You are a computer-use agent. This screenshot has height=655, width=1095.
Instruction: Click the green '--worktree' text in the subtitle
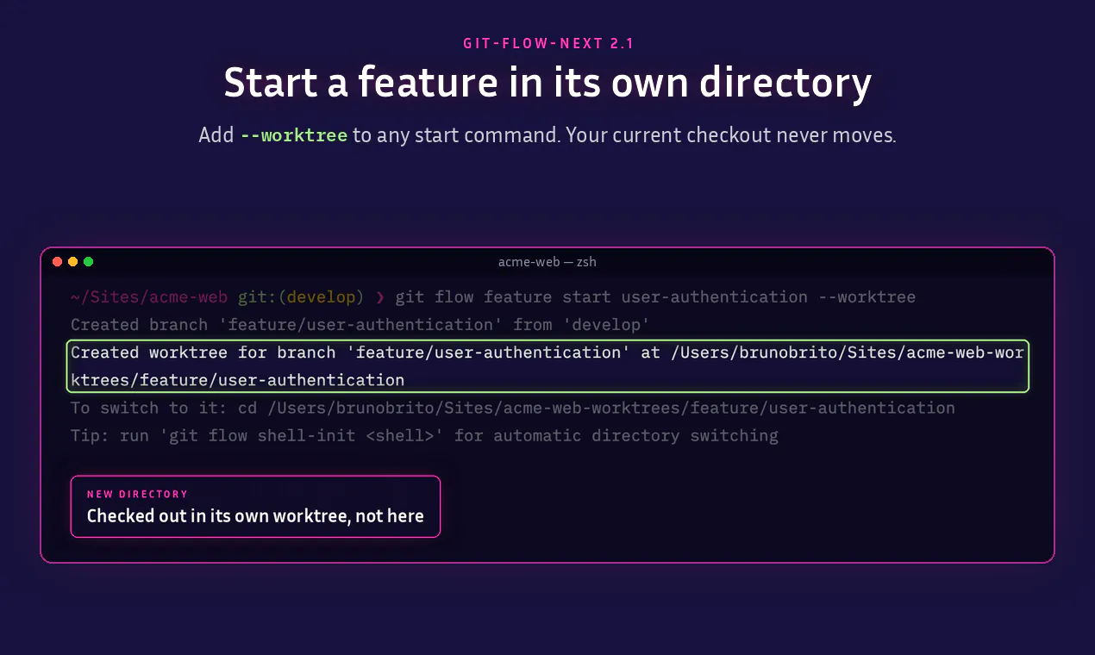point(294,135)
